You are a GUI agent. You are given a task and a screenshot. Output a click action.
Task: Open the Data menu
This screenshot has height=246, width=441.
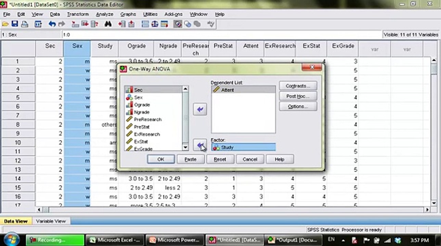(55, 14)
